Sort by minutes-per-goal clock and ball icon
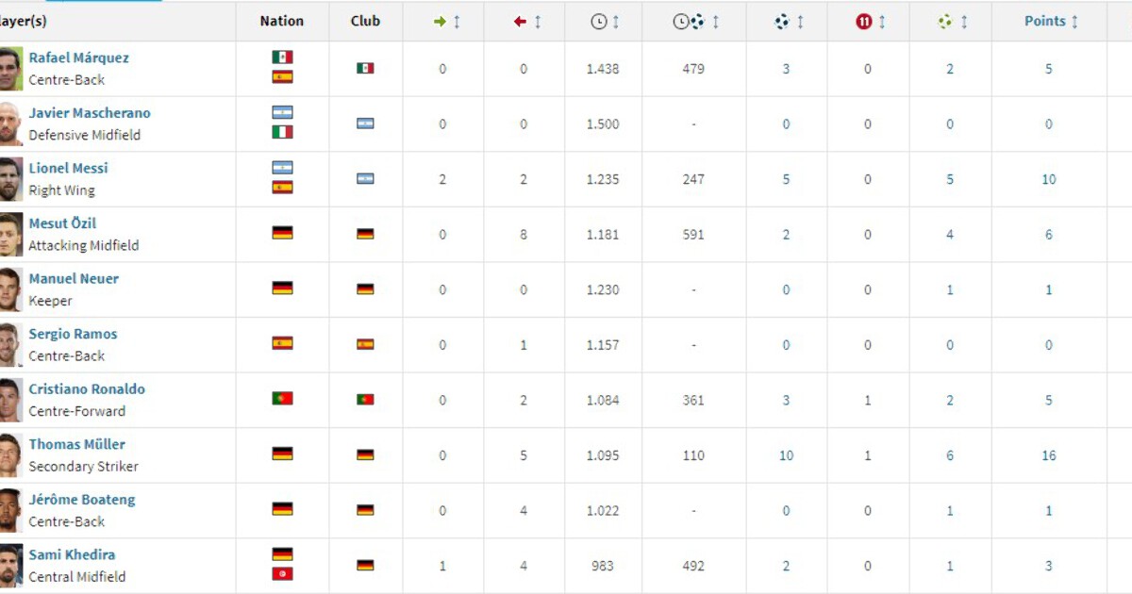Image resolution: width=1132 pixels, height=594 pixels. tap(689, 22)
